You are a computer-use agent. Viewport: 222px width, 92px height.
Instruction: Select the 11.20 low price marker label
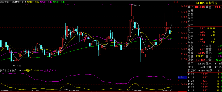click(18, 66)
